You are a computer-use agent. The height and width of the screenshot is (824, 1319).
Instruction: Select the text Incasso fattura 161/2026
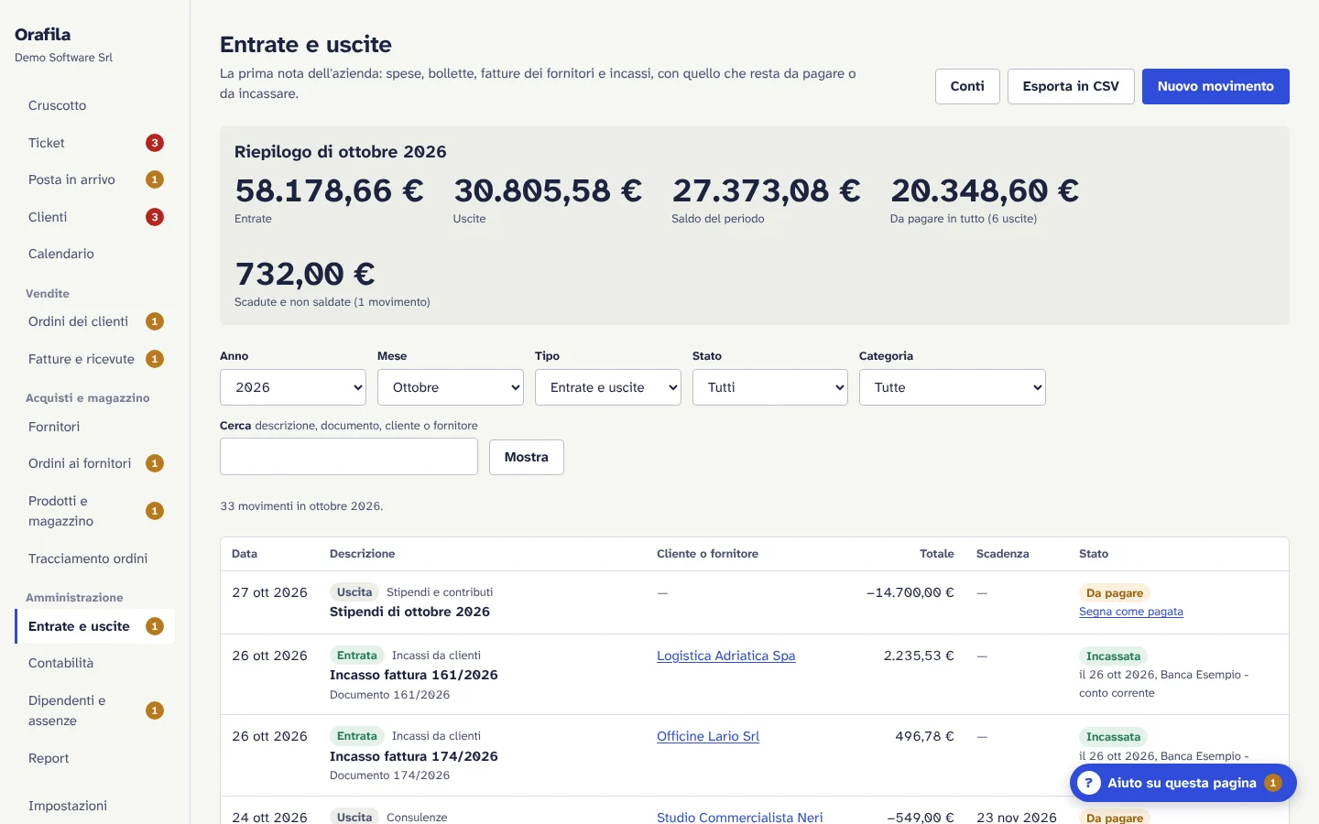tap(414, 675)
